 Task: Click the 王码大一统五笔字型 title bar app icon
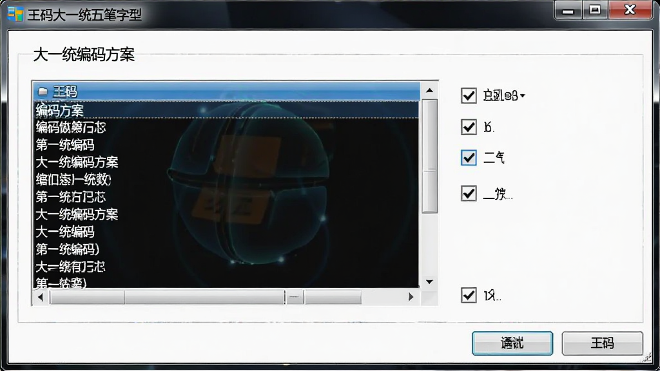click(15, 14)
